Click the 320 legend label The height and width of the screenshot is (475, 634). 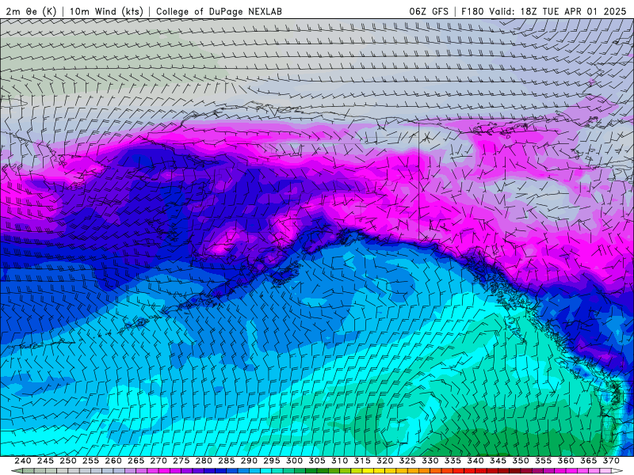coord(385,461)
